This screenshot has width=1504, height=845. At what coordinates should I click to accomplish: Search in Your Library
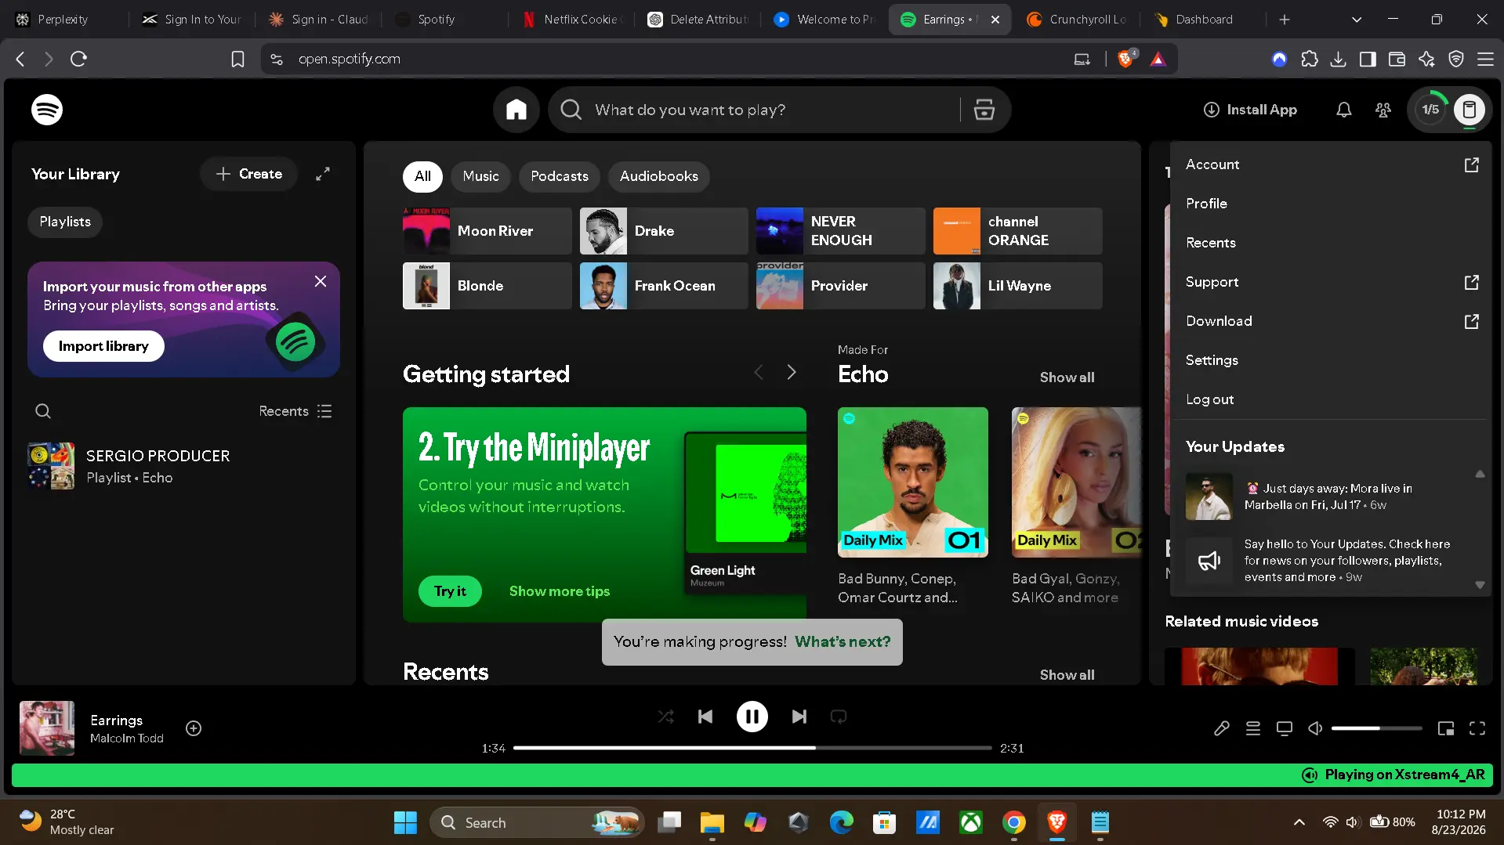point(43,411)
